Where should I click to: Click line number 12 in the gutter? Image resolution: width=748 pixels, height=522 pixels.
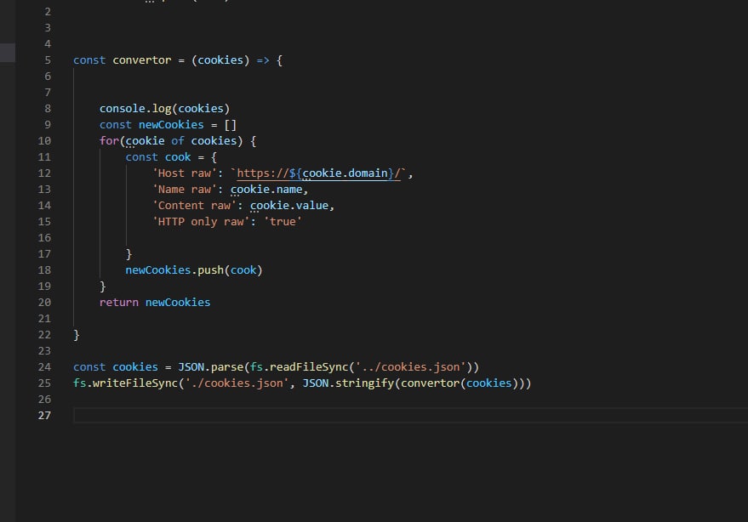tap(44, 173)
